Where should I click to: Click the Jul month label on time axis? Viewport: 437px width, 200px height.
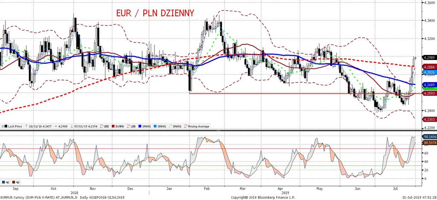pyautogui.click(x=395, y=189)
